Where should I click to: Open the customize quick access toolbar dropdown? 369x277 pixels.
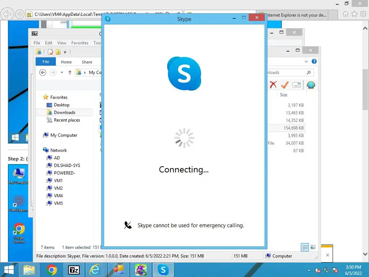point(65,52)
